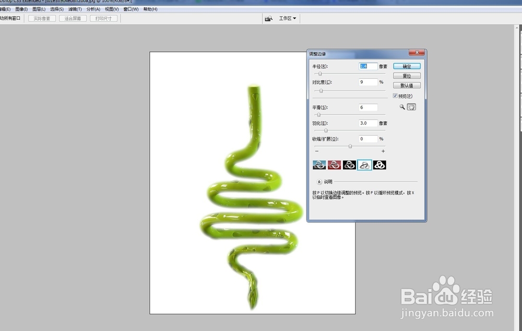Click the 平滑 smooth value field
Viewport: 522px width, 331px height.
[368, 107]
